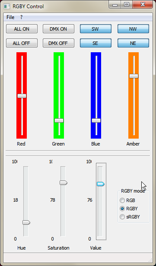Click the DMX ON button
156x266 pixels.
58,29
